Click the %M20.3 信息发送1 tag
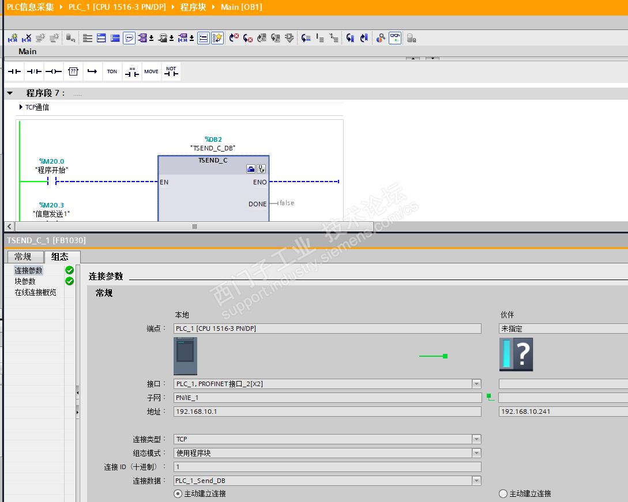Image resolution: width=628 pixels, height=502 pixels. coord(52,209)
